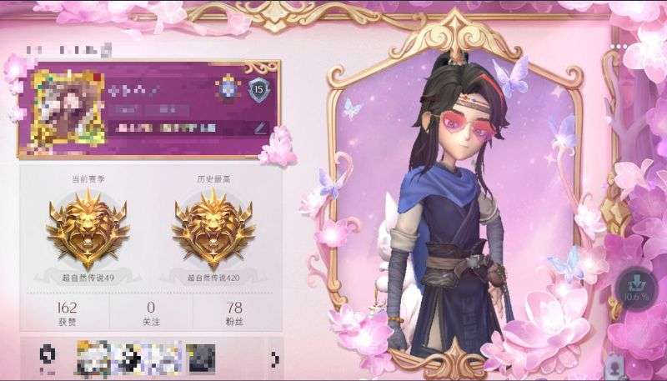The width and height of the screenshot is (667, 381).
Task: Expand the bottom strip with right arrow
Action: 274,359
